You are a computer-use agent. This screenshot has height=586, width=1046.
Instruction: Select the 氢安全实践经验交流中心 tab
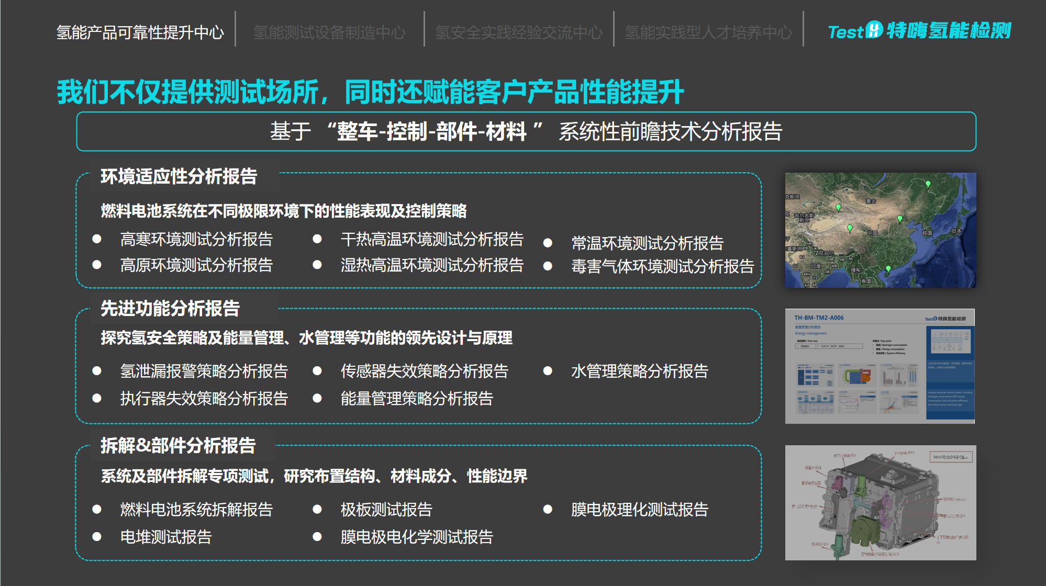pos(519,32)
